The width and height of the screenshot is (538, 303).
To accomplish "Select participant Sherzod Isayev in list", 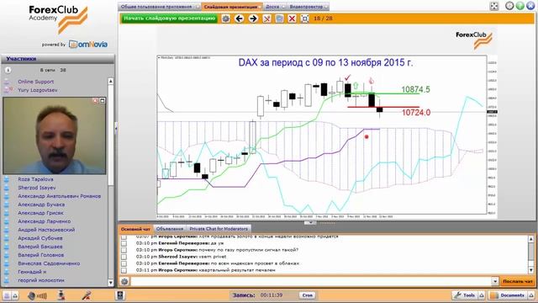I will pos(37,188).
